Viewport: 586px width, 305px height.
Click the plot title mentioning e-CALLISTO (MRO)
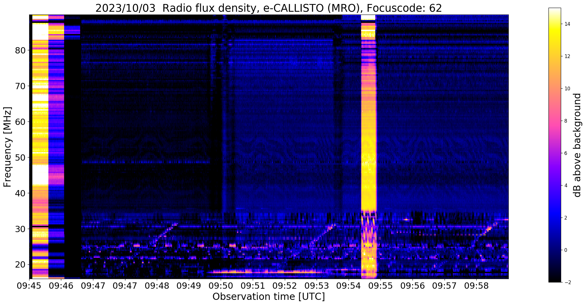[x=269, y=8]
